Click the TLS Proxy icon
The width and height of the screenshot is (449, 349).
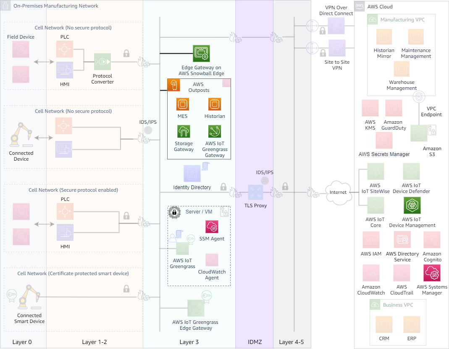tap(255, 192)
